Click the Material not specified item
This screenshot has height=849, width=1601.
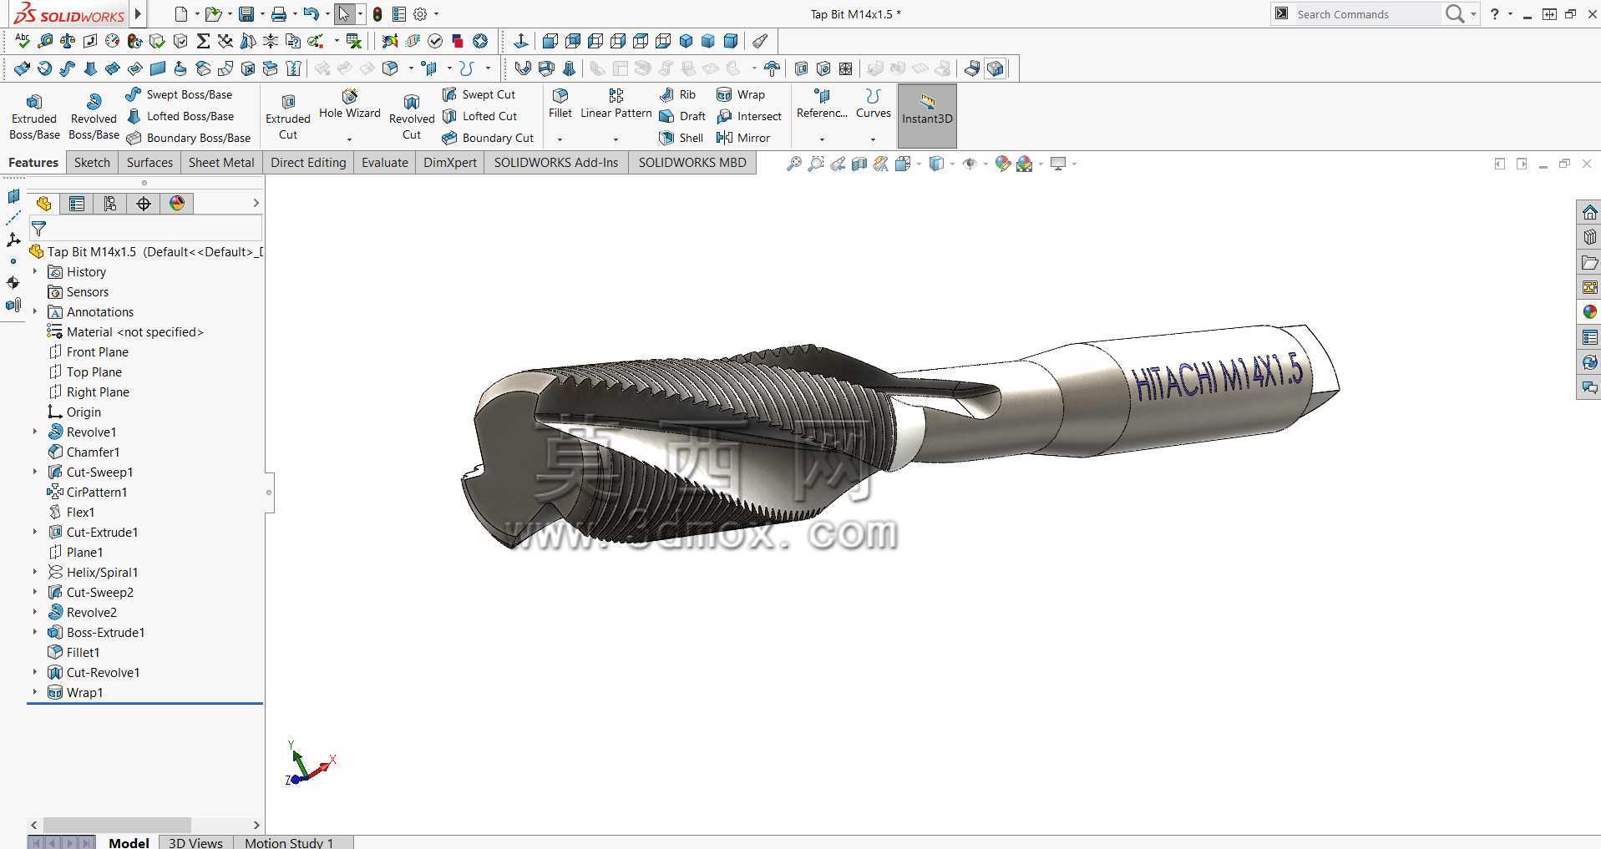(x=125, y=331)
